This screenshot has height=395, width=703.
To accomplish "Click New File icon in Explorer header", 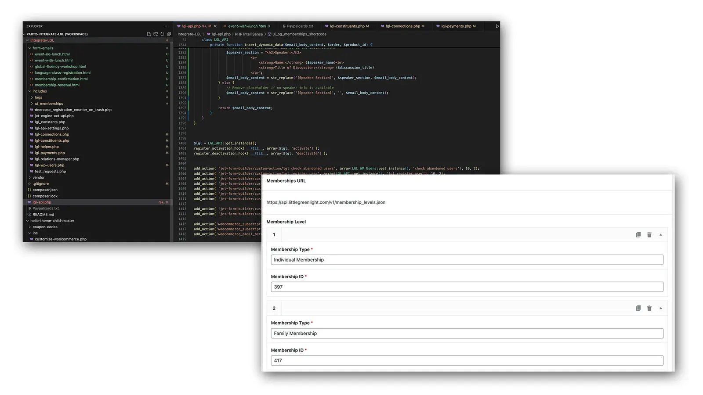I will click(x=149, y=34).
